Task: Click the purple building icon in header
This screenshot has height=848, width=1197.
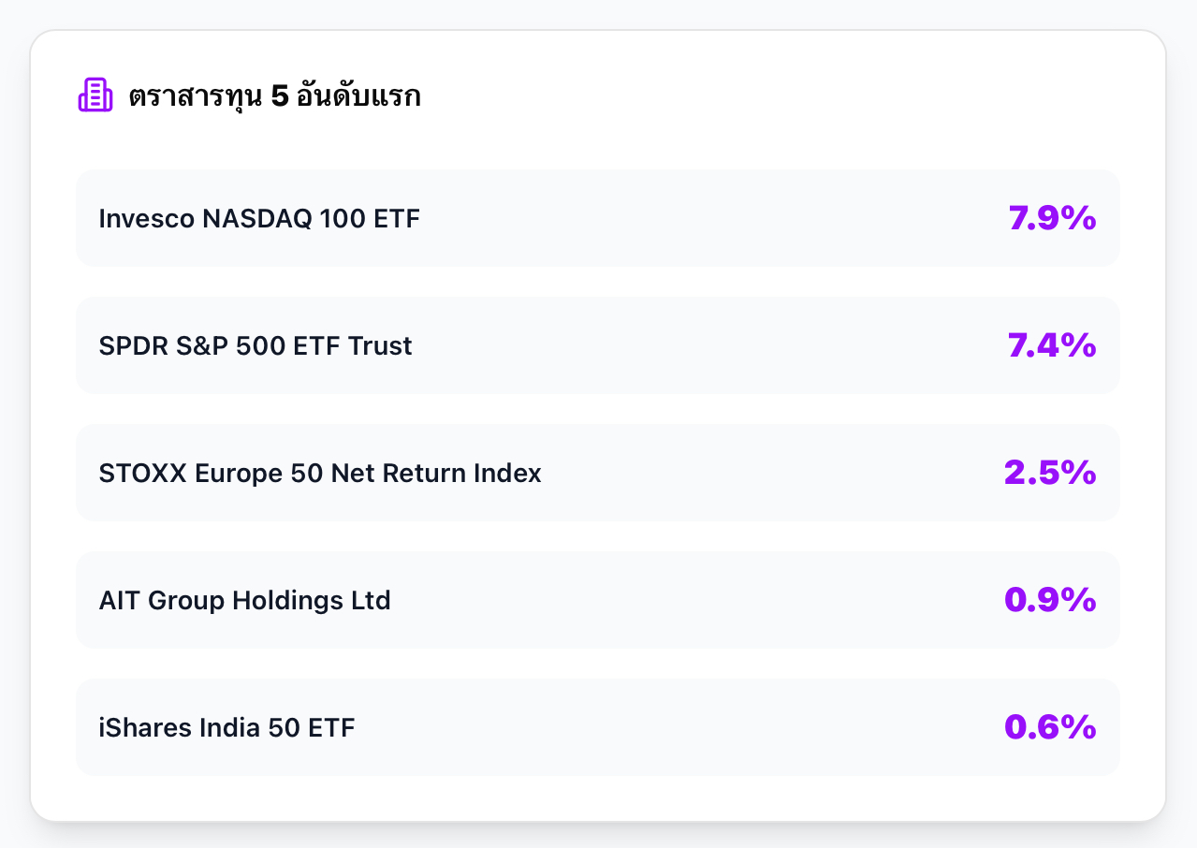Action: (95, 95)
